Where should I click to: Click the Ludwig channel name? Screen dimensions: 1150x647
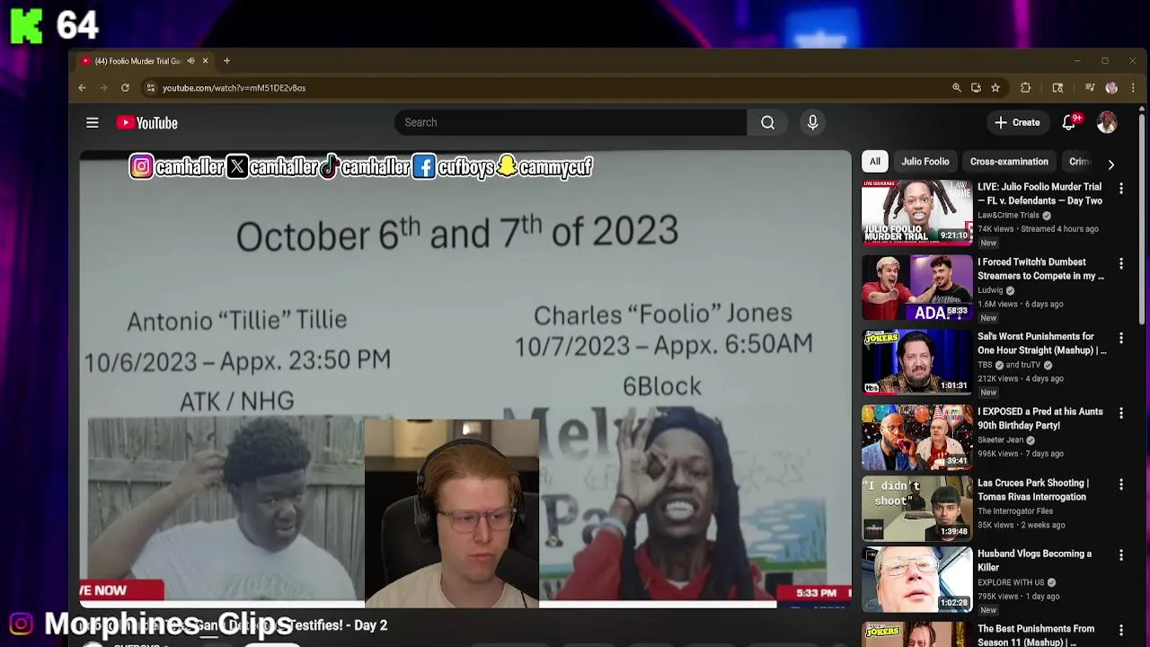[990, 290]
